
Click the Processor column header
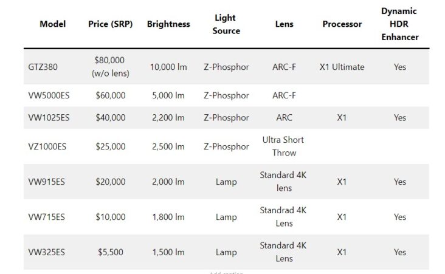pos(342,24)
